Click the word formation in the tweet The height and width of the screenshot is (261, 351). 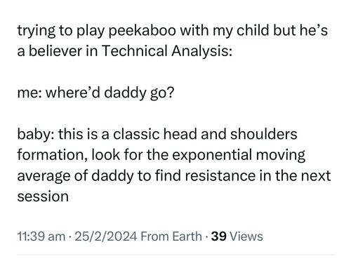(x=52, y=155)
